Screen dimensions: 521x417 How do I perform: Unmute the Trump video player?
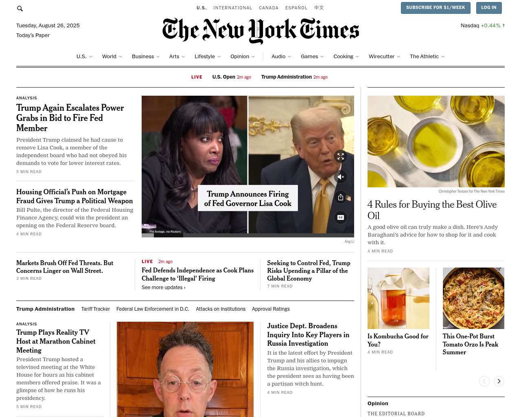coord(341,177)
